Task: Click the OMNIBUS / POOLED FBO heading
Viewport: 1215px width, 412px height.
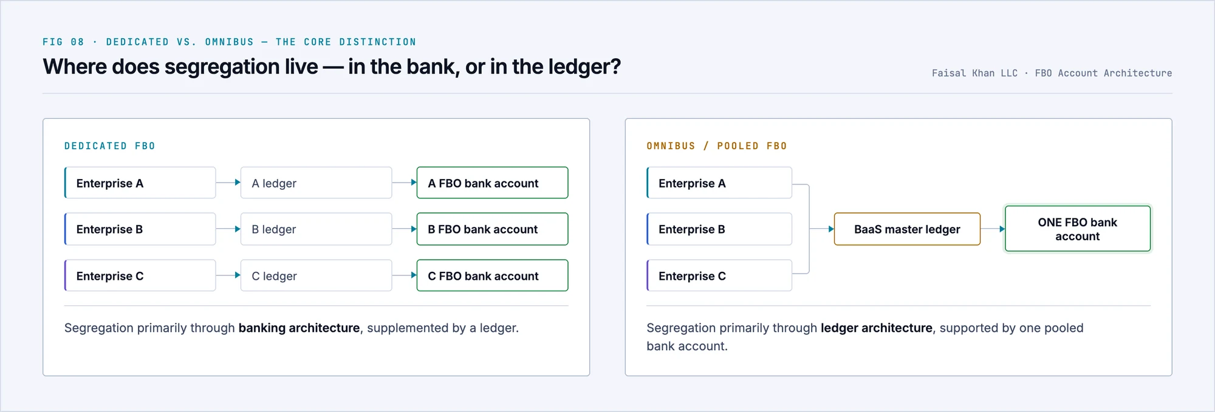Action: 717,146
